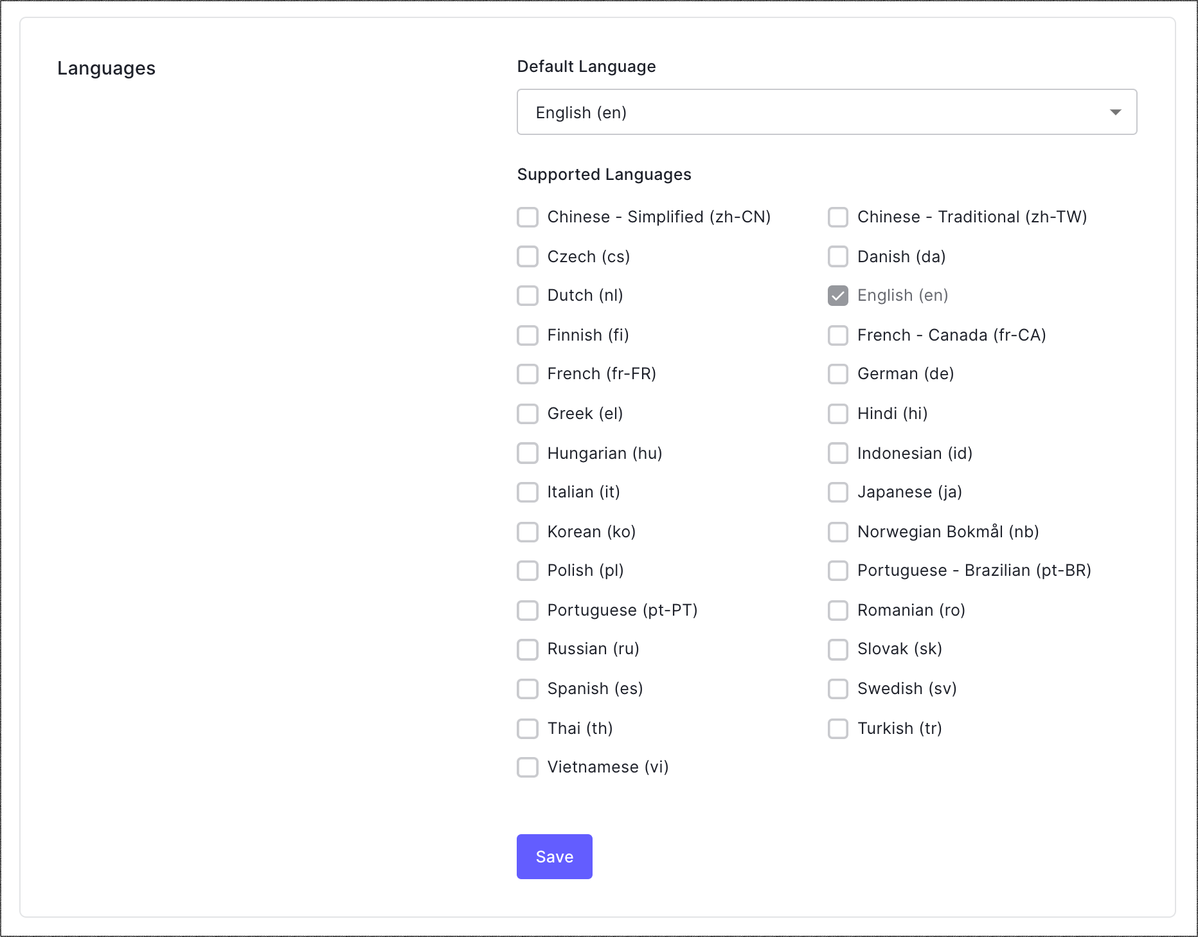This screenshot has width=1198, height=937.
Task: Enable Portuguese - Brazilian (pt-BR) checkbox
Action: tap(838, 571)
